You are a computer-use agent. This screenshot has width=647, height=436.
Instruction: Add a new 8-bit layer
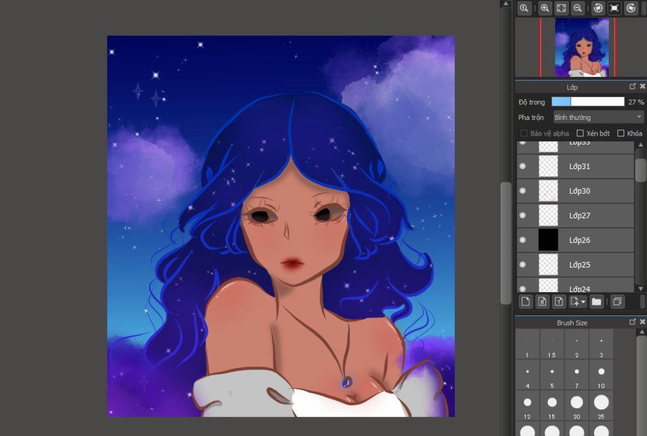pos(542,302)
